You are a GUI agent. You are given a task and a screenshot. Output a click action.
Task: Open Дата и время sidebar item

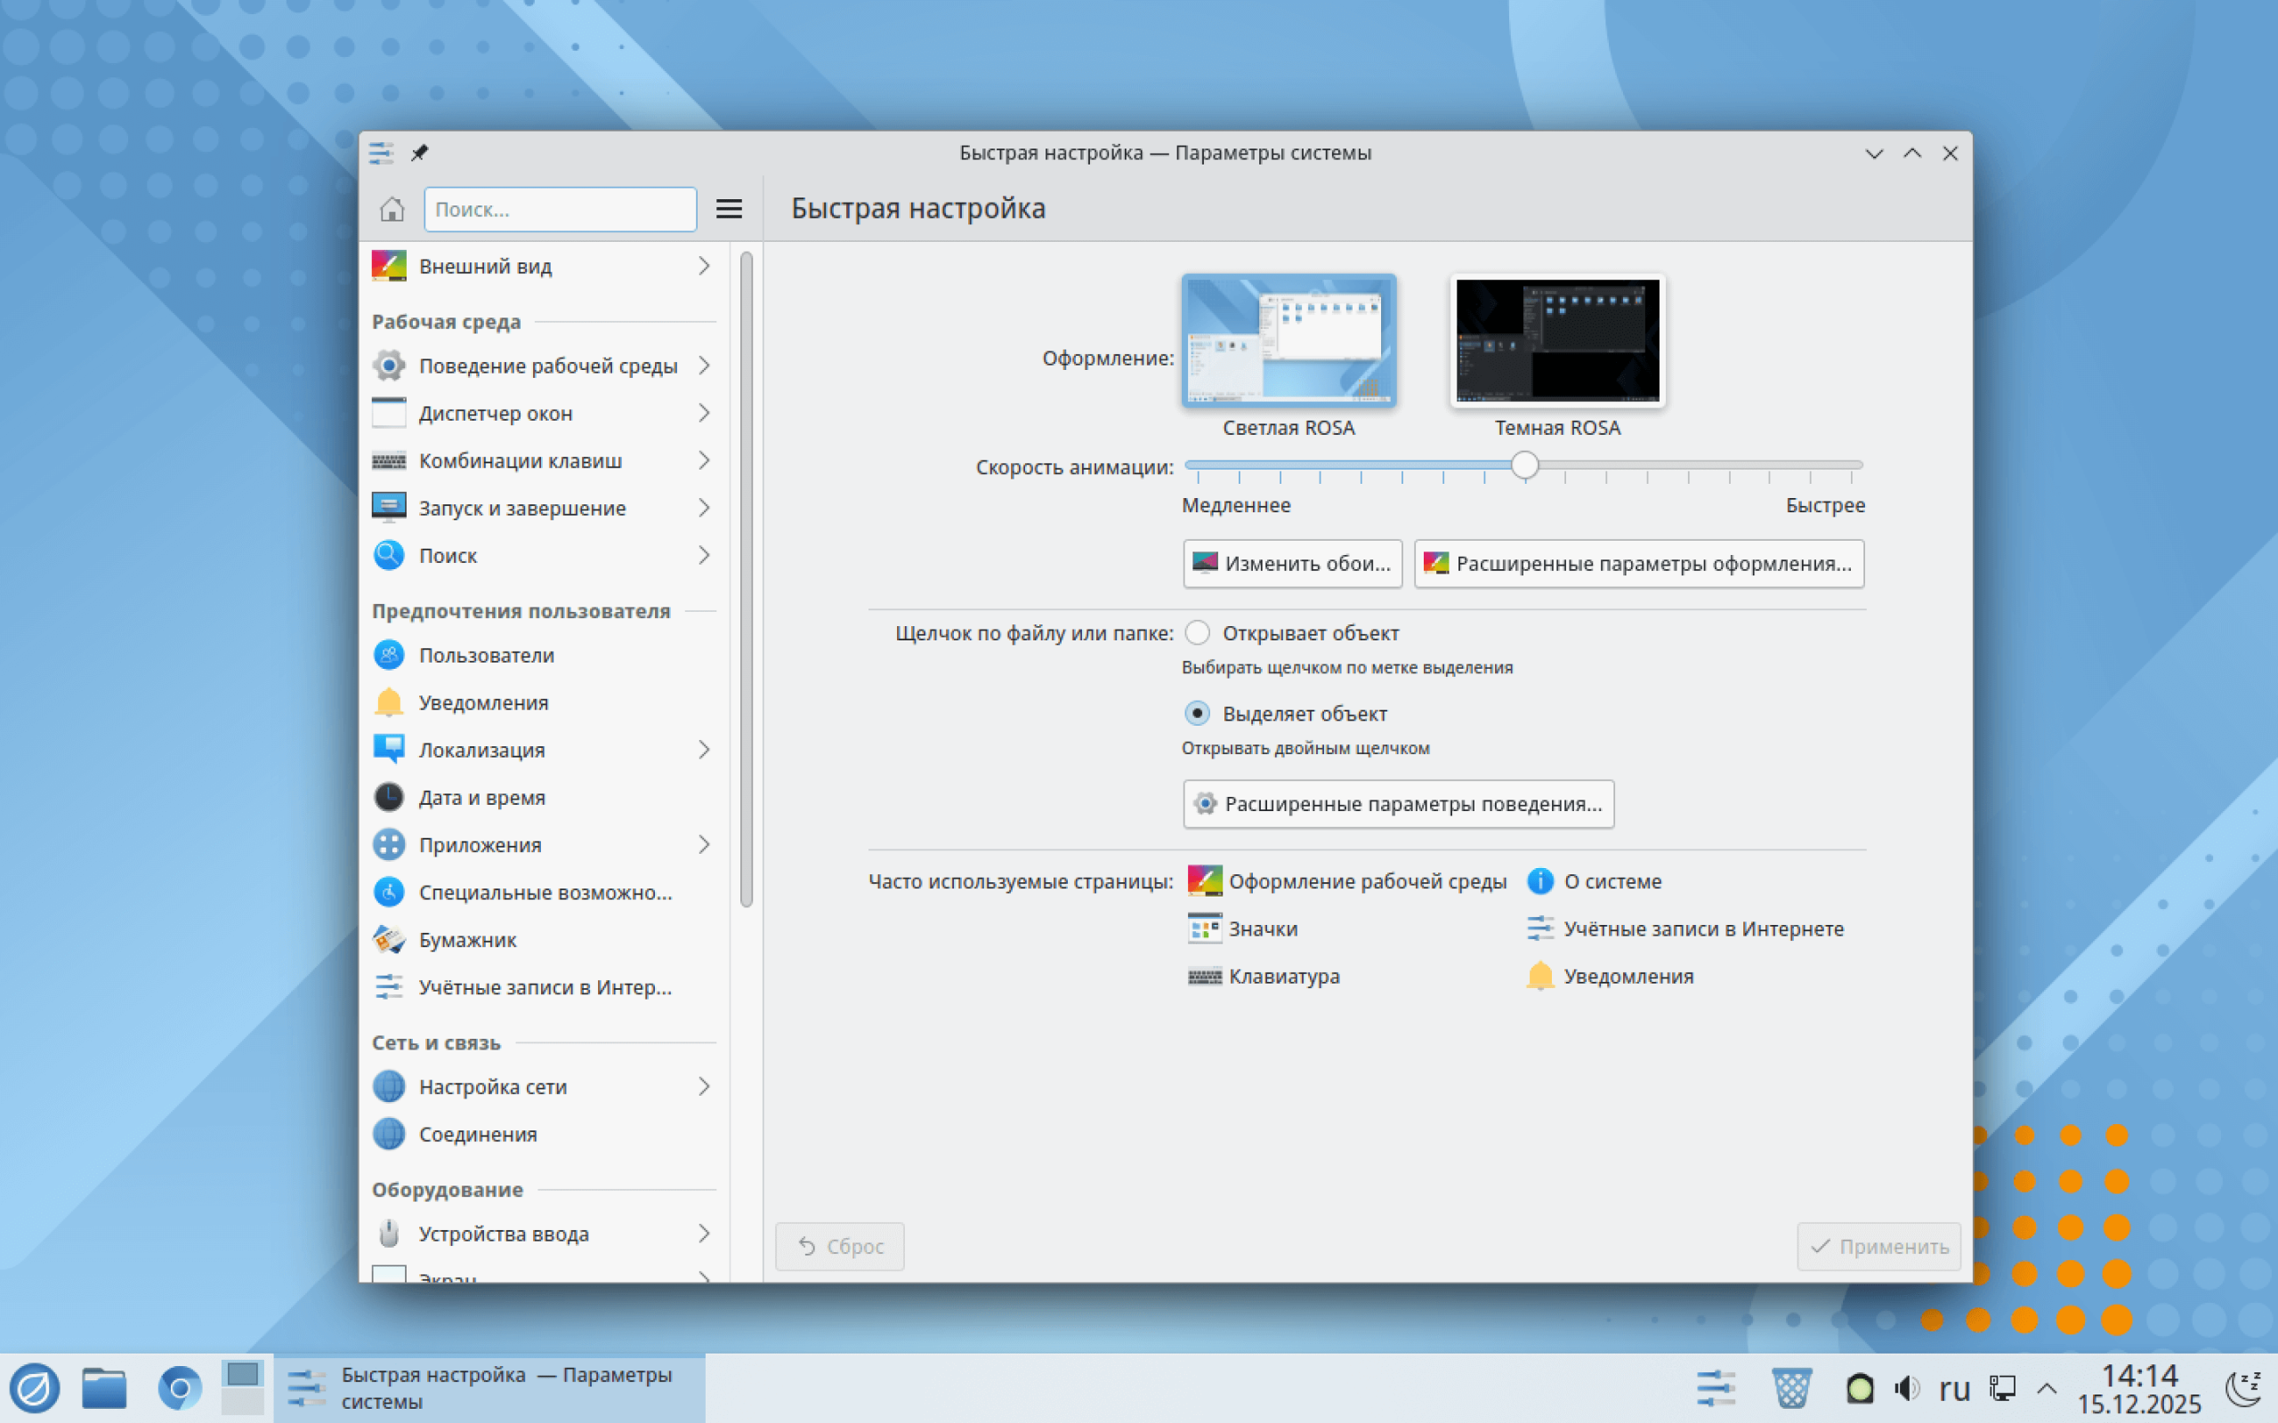[481, 797]
